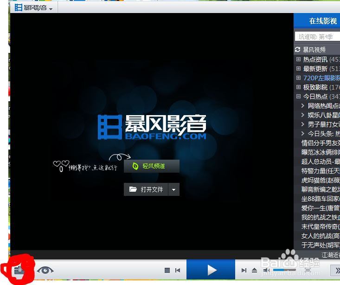Expand the dropdown arrow beside 打开文件
Viewport: 340px width, 285px height.
click(173, 189)
